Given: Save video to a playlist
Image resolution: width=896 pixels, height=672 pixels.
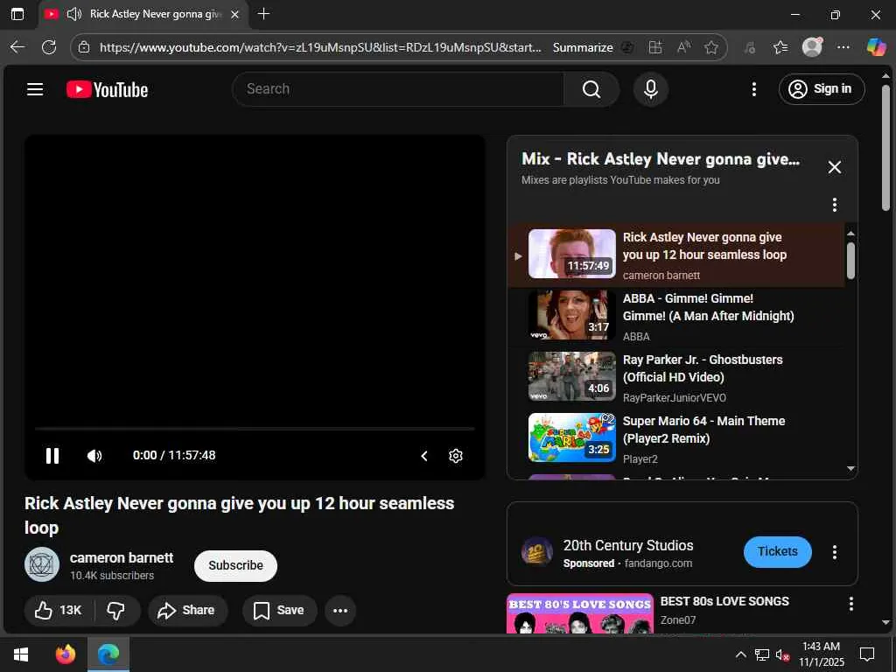Looking at the screenshot, I should pos(279,610).
